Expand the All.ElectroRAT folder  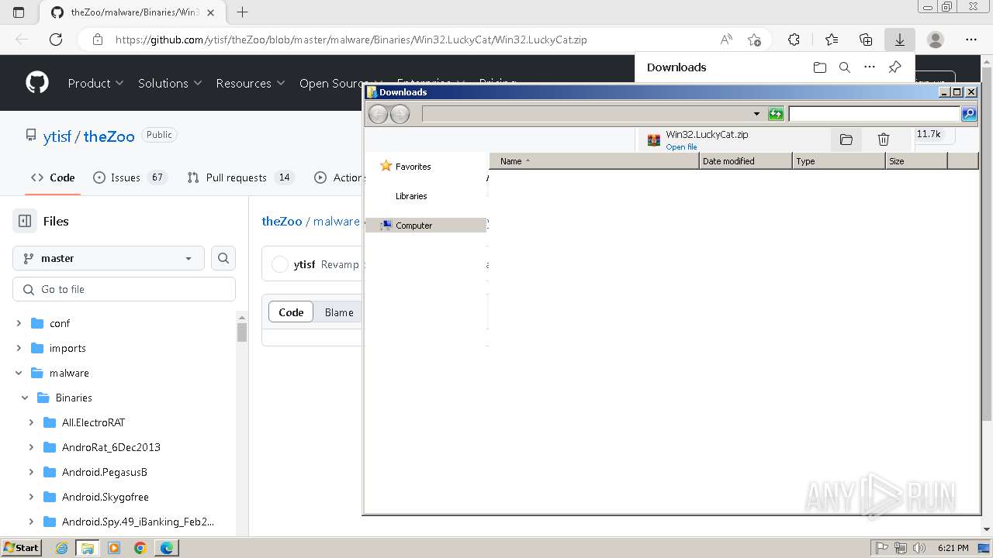(x=31, y=422)
